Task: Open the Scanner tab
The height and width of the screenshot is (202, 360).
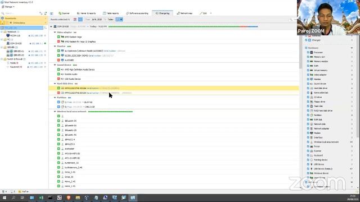Action: [x=64, y=13]
